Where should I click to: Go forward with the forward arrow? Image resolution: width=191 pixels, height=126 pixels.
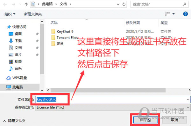(x=13, y=4)
